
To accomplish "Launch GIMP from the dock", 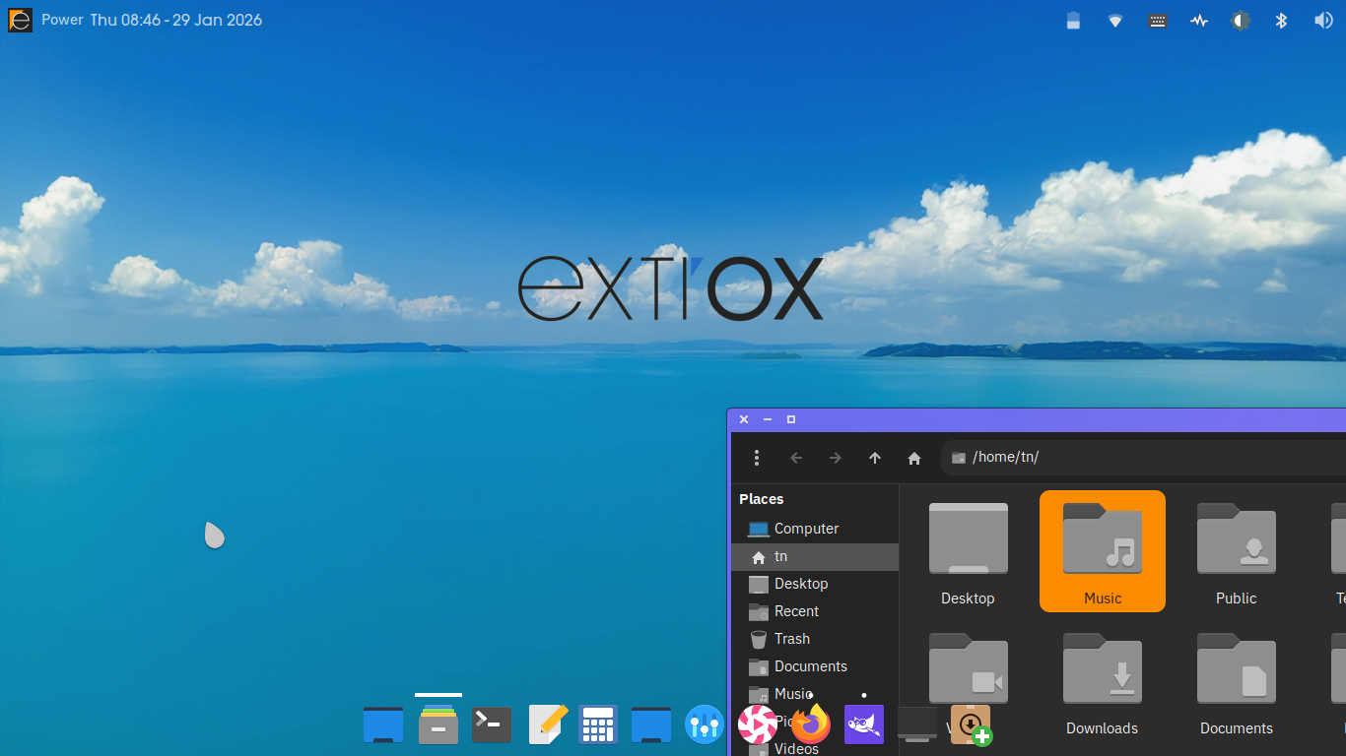I will pyautogui.click(x=864, y=724).
